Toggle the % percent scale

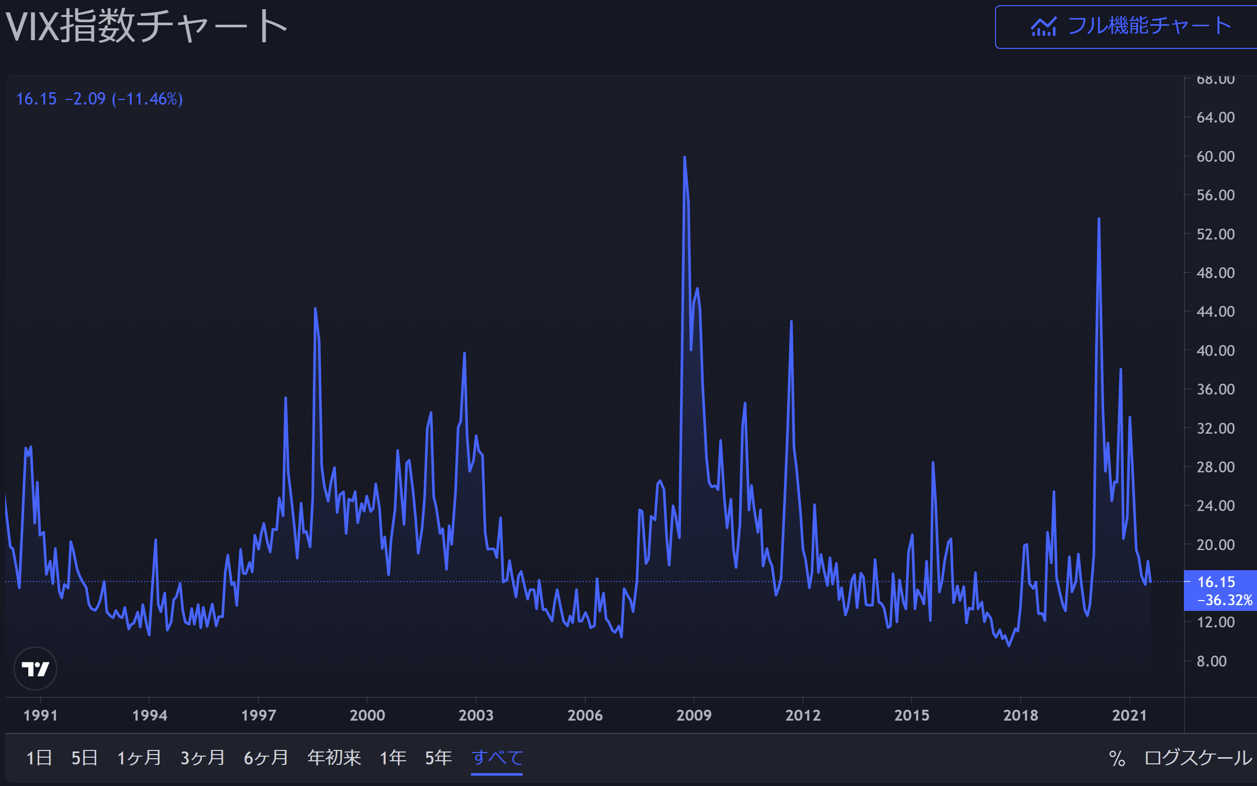(1117, 758)
